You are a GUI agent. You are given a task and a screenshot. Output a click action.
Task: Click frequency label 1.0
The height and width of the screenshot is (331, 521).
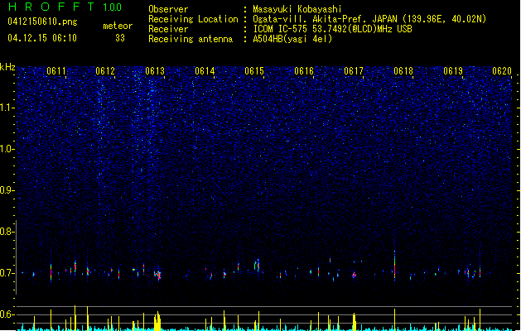[7, 149]
